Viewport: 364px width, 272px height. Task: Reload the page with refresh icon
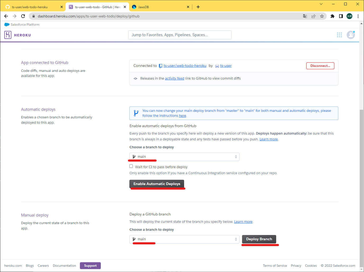(x=23, y=16)
